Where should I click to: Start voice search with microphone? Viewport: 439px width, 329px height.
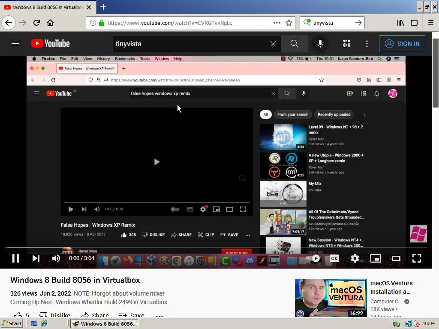coord(320,44)
